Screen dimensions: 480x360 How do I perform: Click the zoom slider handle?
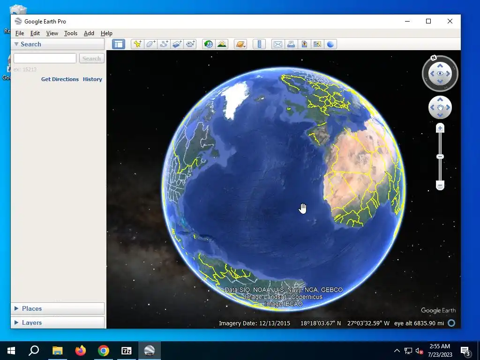tap(440, 157)
